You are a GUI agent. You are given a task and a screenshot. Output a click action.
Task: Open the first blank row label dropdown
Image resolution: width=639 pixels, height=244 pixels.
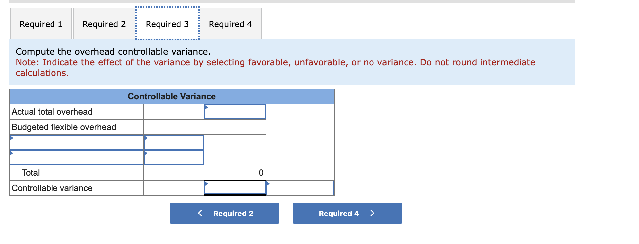pos(76,142)
